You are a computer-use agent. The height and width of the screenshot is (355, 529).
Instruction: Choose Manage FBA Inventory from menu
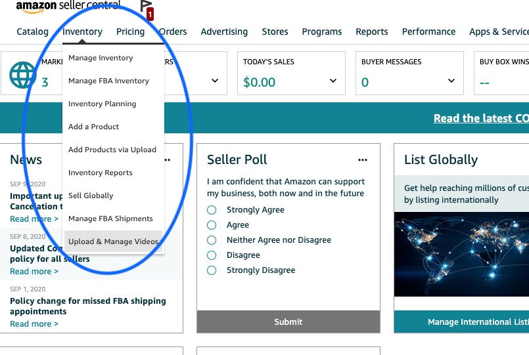tap(108, 81)
